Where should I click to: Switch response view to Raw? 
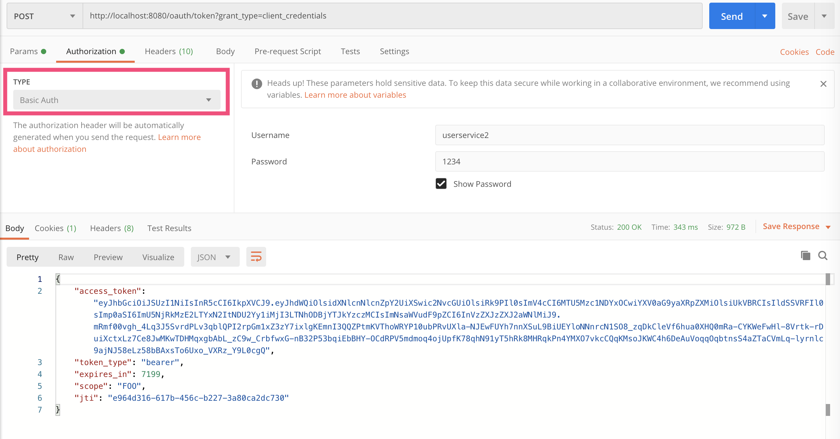click(66, 257)
